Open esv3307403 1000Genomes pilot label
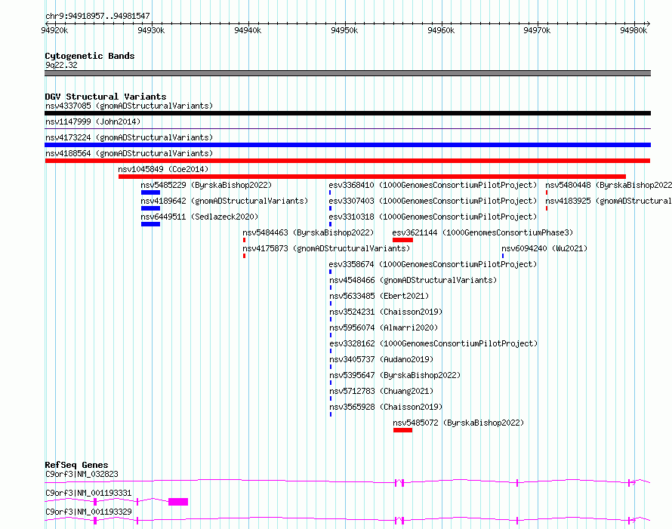This screenshot has width=672, height=529. (x=433, y=201)
